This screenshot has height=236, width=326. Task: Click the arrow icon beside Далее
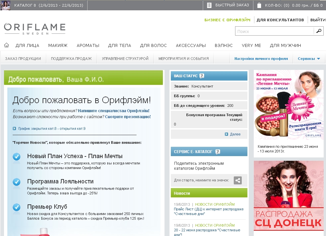(x=226, y=134)
